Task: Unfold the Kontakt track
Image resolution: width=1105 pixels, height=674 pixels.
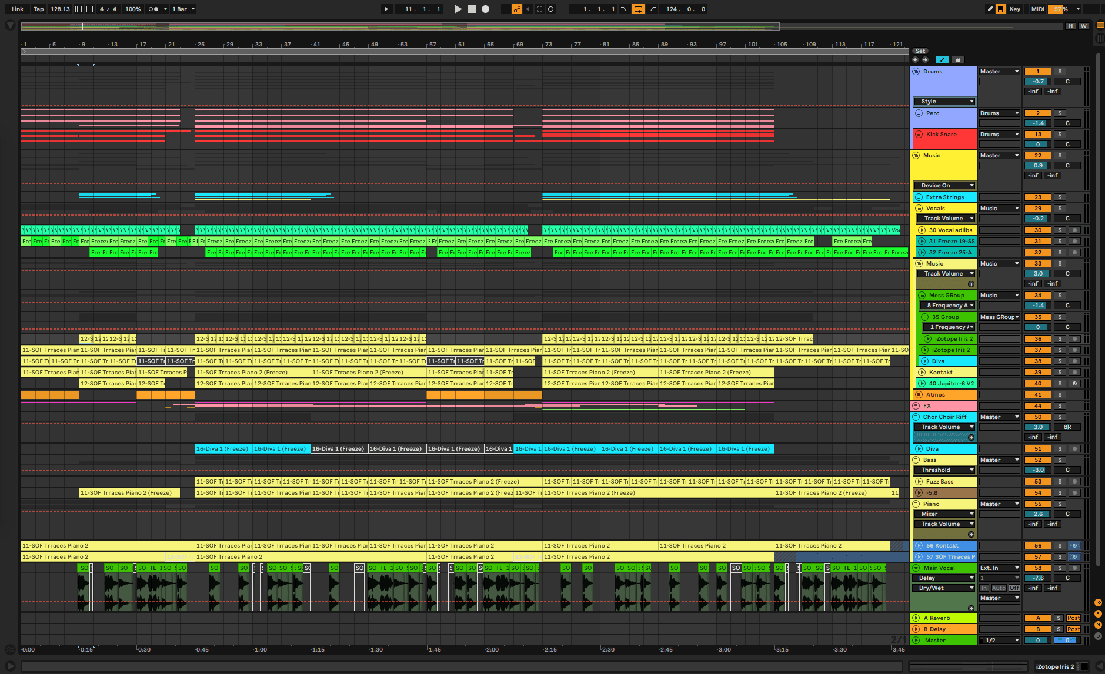Action: tap(922, 373)
